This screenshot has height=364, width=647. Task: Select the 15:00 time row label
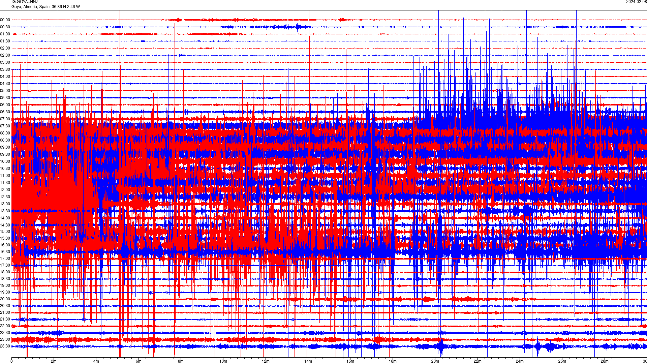(x=5, y=232)
